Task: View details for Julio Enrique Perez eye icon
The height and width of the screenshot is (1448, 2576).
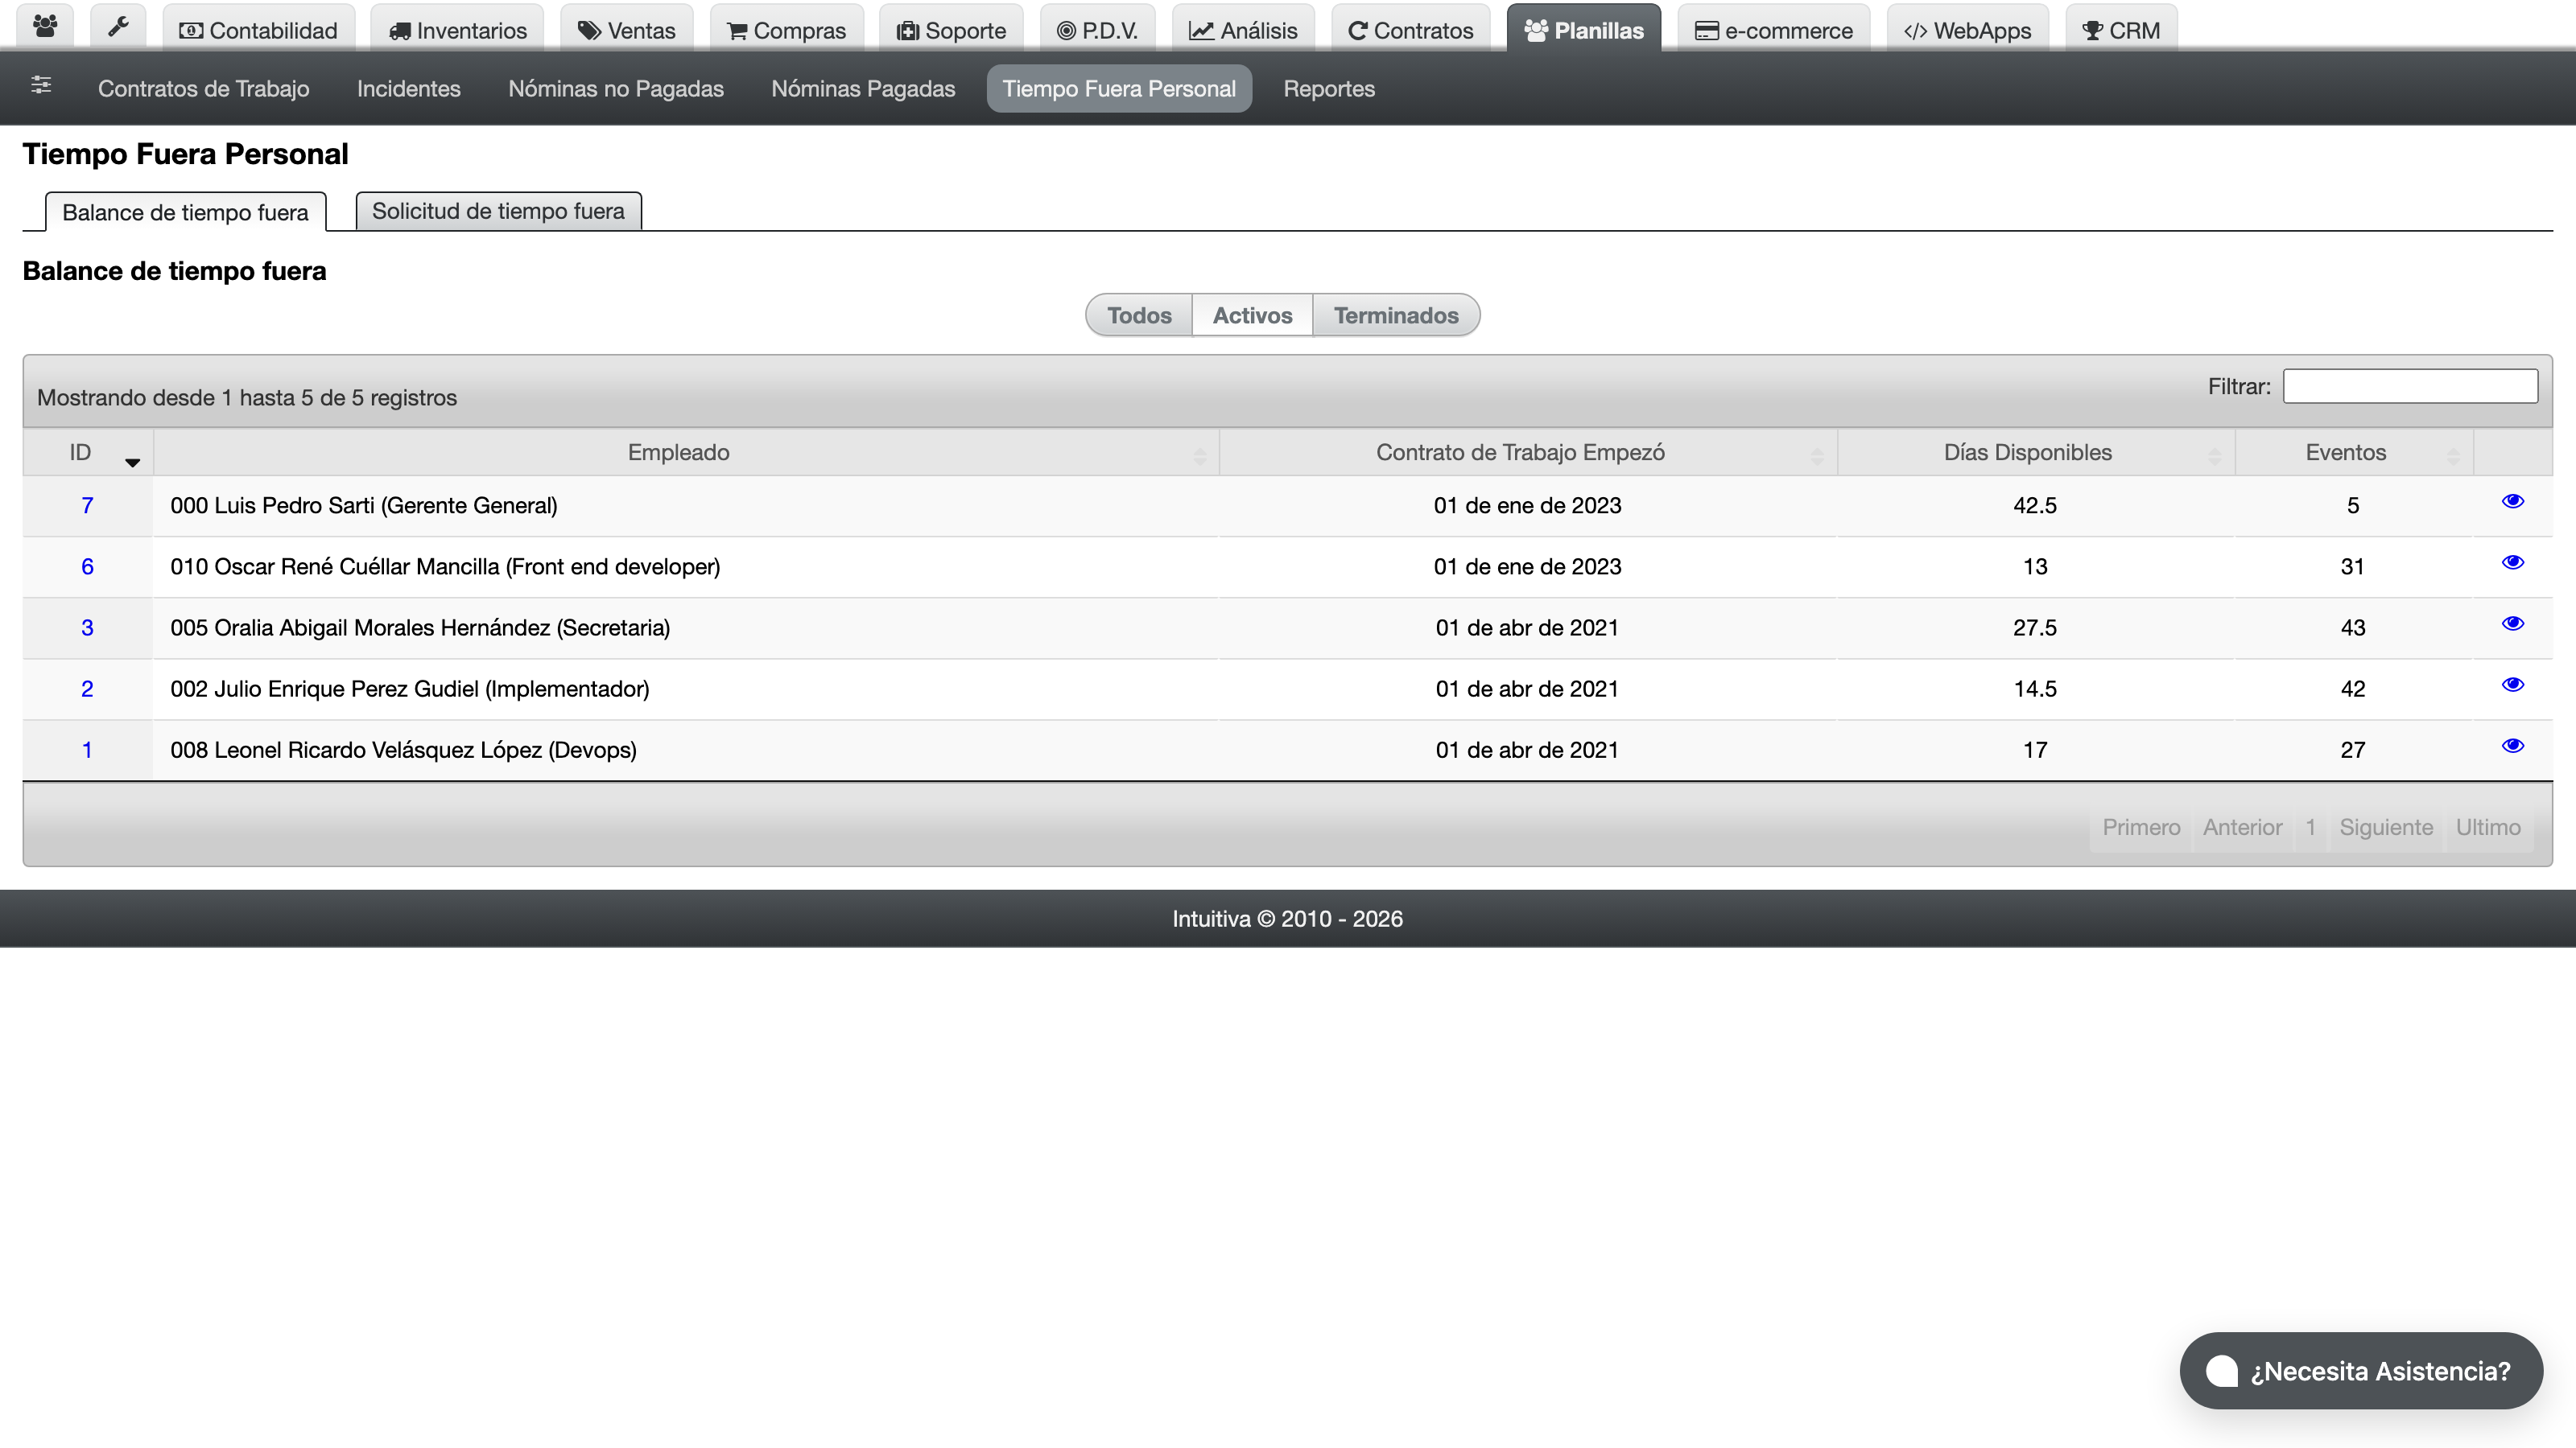Action: click(2512, 685)
